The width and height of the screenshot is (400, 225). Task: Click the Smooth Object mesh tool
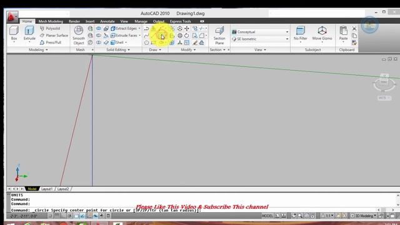coord(79,35)
